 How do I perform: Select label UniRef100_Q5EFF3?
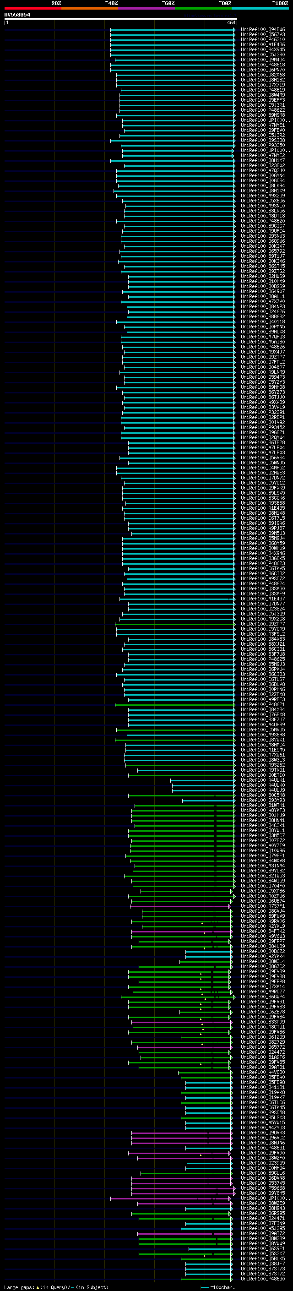(x=263, y=100)
